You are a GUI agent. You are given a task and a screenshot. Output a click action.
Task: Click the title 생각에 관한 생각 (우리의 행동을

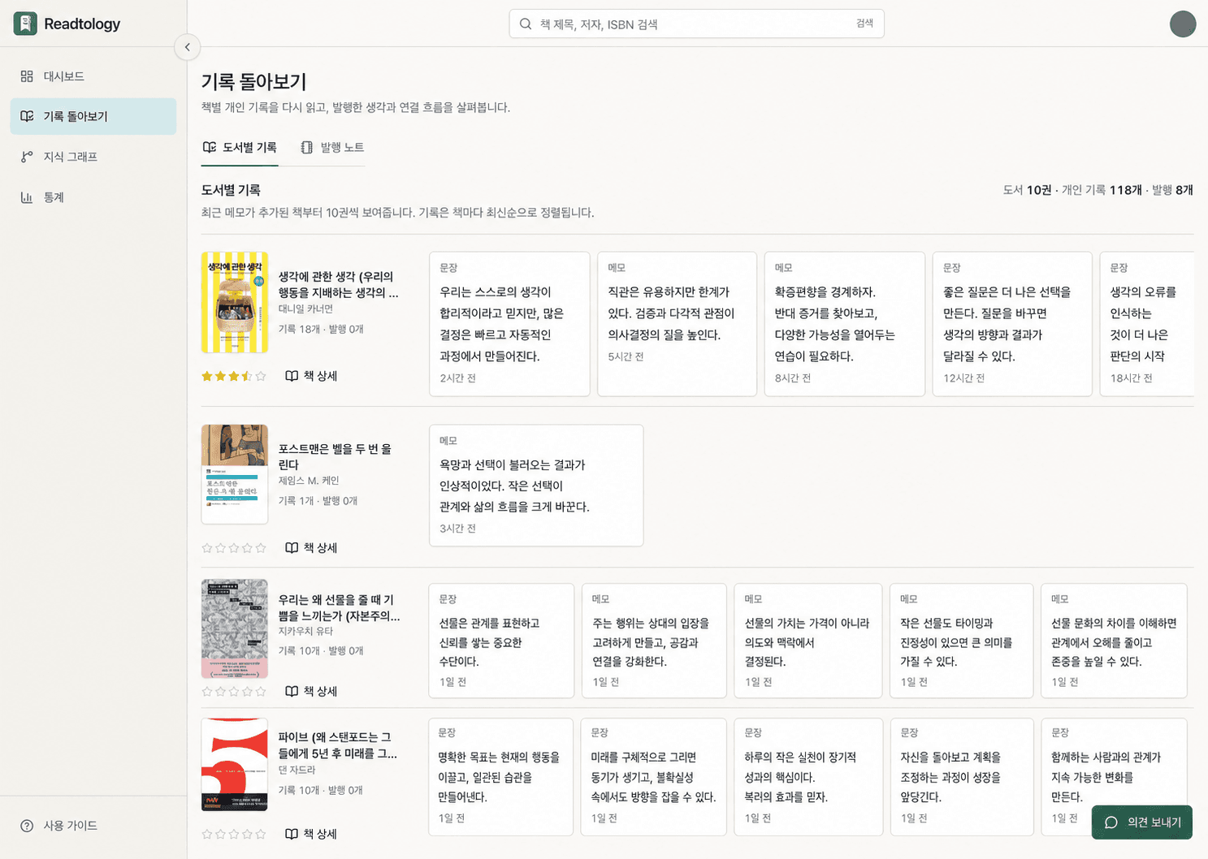tap(339, 285)
